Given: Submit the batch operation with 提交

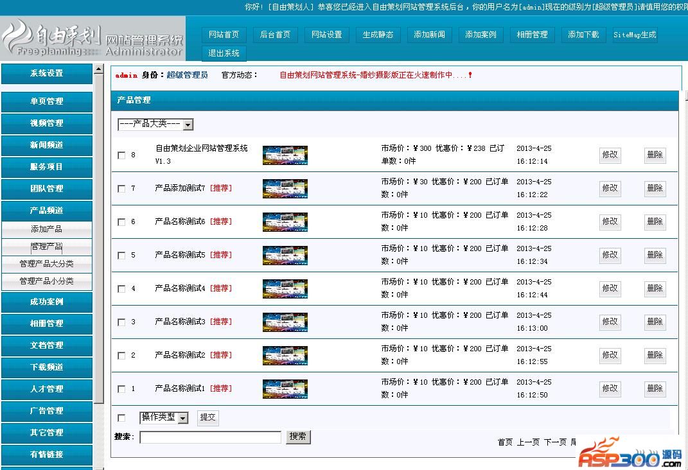Looking at the screenshot, I should [207, 417].
